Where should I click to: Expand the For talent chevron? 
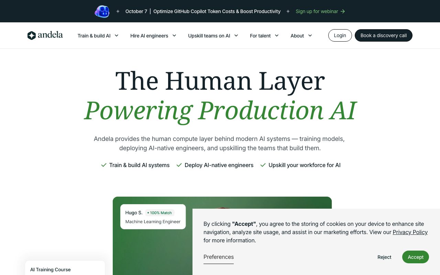coord(277,35)
